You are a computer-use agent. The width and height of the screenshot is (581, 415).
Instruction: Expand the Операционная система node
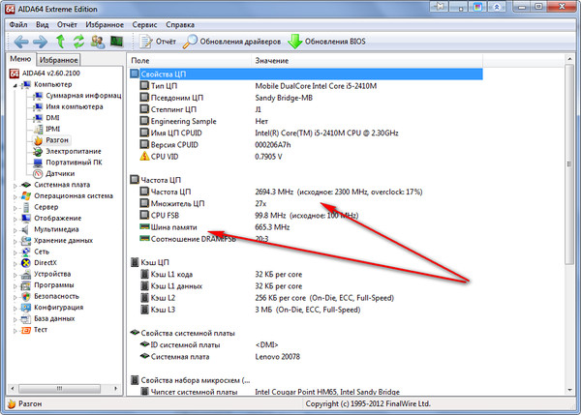coord(15,196)
